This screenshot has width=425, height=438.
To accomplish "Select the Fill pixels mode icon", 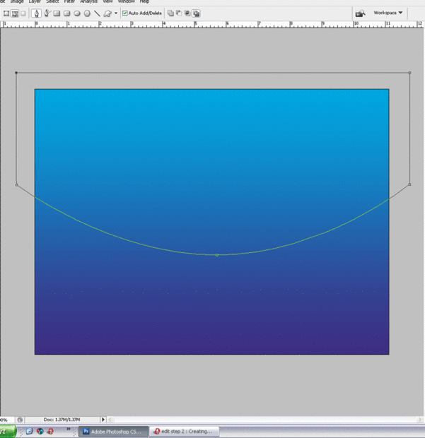I will coord(23,13).
